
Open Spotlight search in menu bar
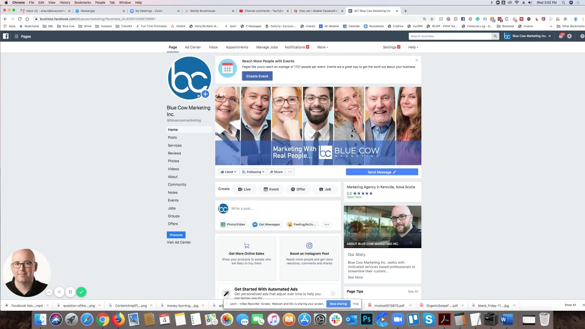(564, 2)
